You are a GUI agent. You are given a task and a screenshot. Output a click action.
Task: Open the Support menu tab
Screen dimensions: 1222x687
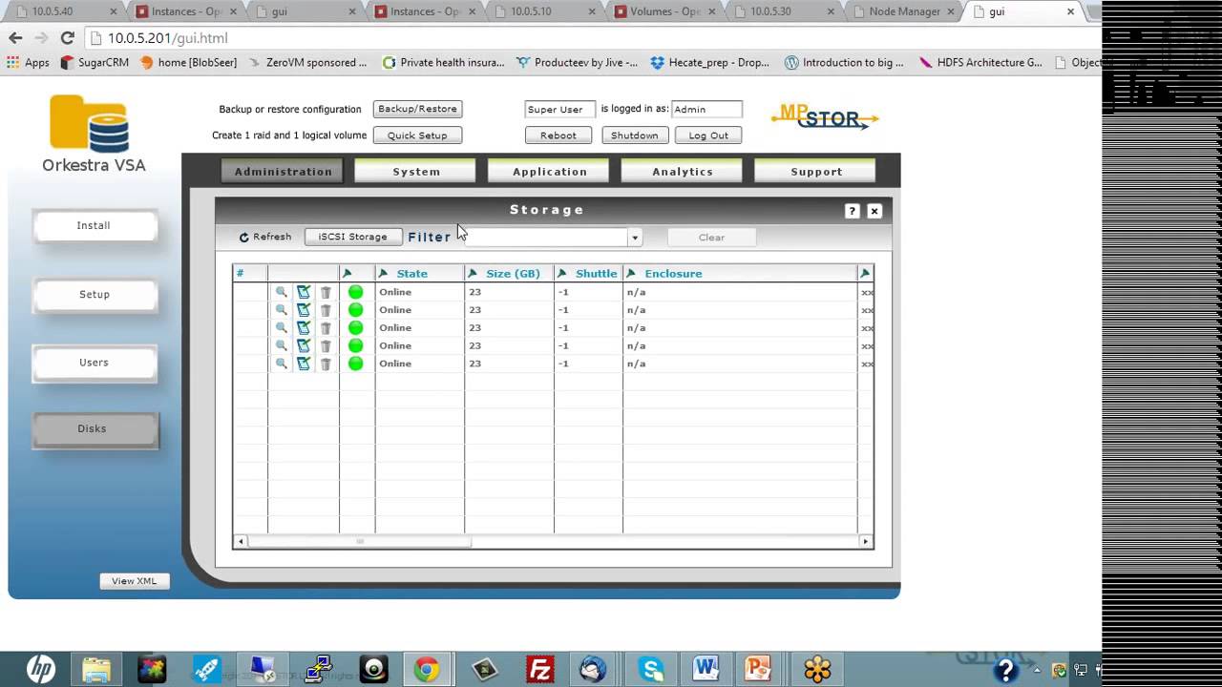(815, 172)
